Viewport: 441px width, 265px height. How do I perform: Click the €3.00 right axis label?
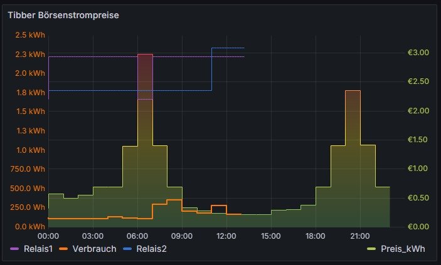(x=418, y=53)
